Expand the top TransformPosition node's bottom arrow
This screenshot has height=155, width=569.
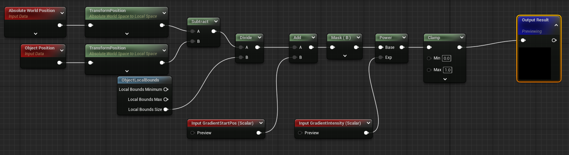(x=127, y=34)
